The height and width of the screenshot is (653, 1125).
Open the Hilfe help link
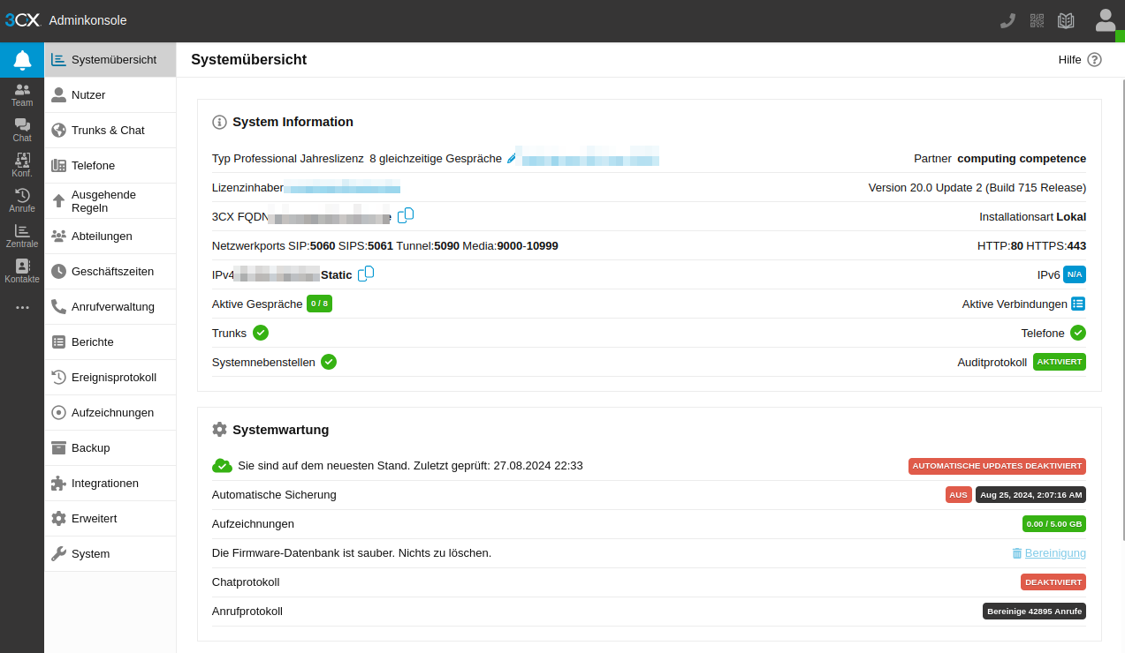pyautogui.click(x=1080, y=60)
